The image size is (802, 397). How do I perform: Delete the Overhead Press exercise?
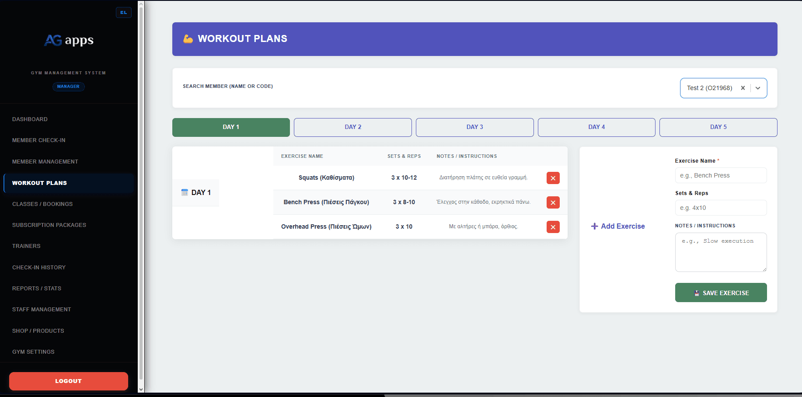(553, 227)
